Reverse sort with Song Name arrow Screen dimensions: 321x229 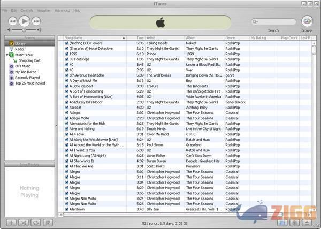click(124, 38)
